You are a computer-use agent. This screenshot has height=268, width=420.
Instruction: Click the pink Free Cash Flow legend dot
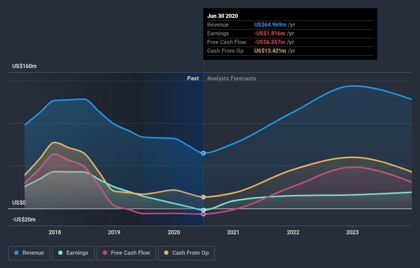(105, 253)
